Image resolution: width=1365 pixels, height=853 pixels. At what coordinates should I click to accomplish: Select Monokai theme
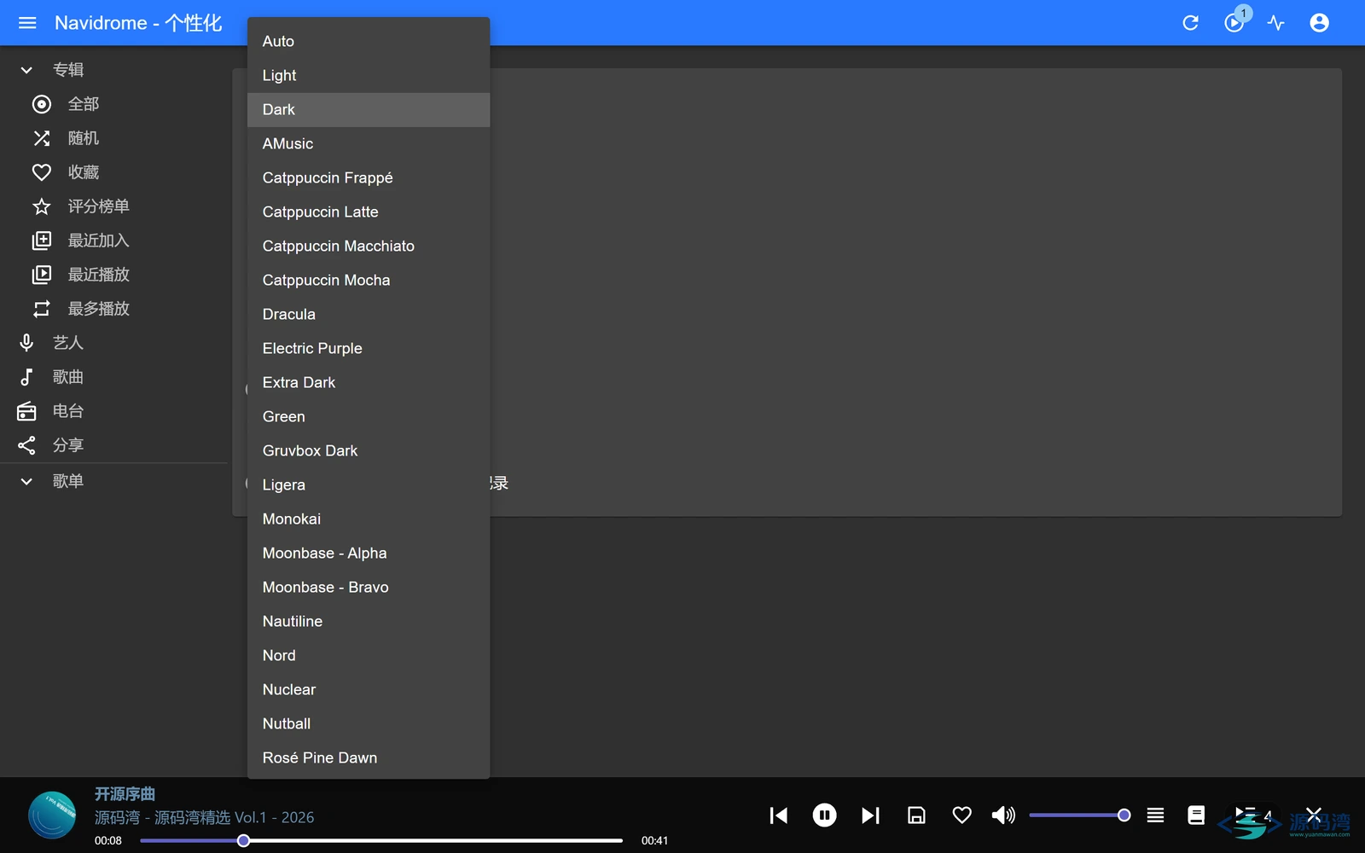(369, 519)
